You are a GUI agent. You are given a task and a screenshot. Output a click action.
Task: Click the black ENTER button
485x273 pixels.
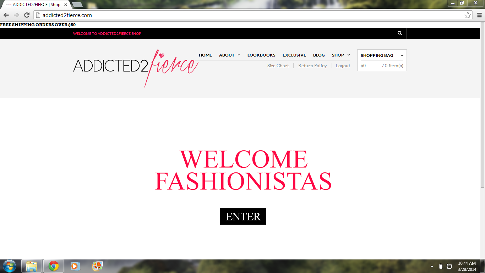243,216
